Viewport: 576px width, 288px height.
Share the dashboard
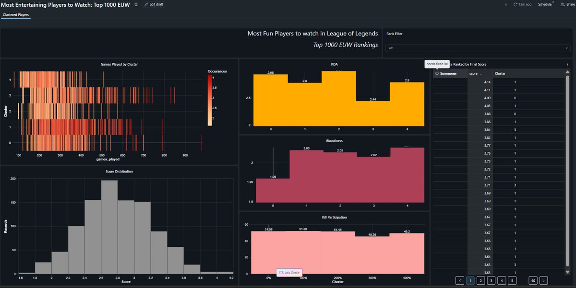567,4
